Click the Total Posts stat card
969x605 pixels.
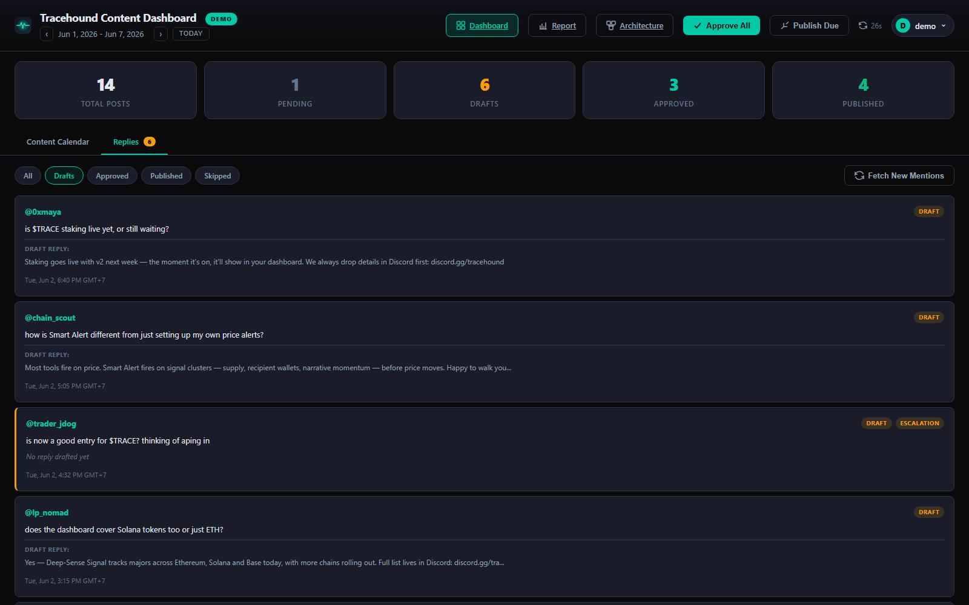pos(105,90)
